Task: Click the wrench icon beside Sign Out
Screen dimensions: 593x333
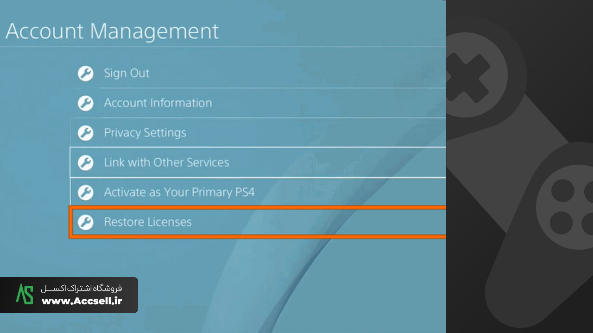Action: (86, 73)
